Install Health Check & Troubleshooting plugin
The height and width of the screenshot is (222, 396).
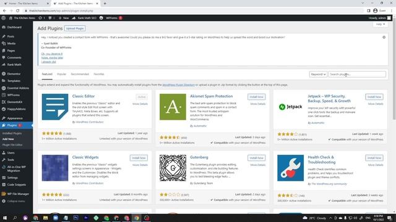coord(374,158)
